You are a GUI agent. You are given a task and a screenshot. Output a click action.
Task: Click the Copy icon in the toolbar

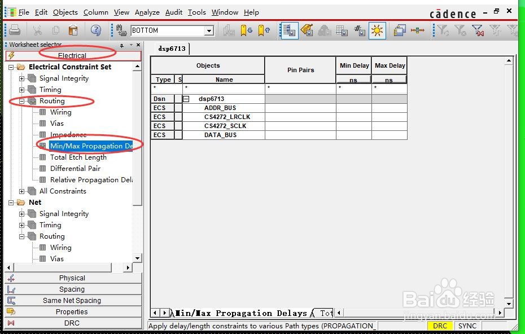tap(55, 30)
